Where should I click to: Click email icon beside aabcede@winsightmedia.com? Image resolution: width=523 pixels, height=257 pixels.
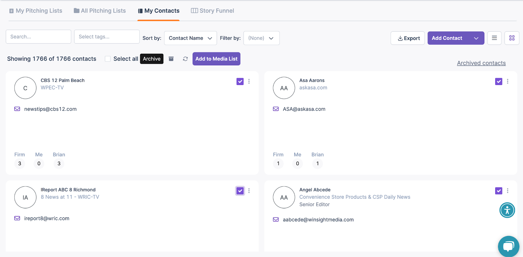[x=276, y=219]
